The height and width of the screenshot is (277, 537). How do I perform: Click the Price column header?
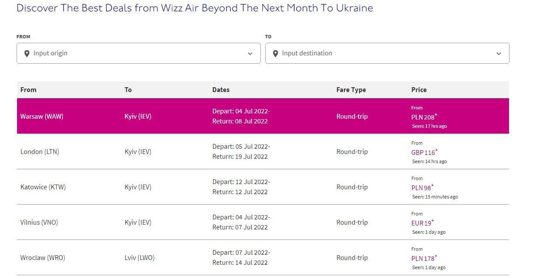coord(419,89)
